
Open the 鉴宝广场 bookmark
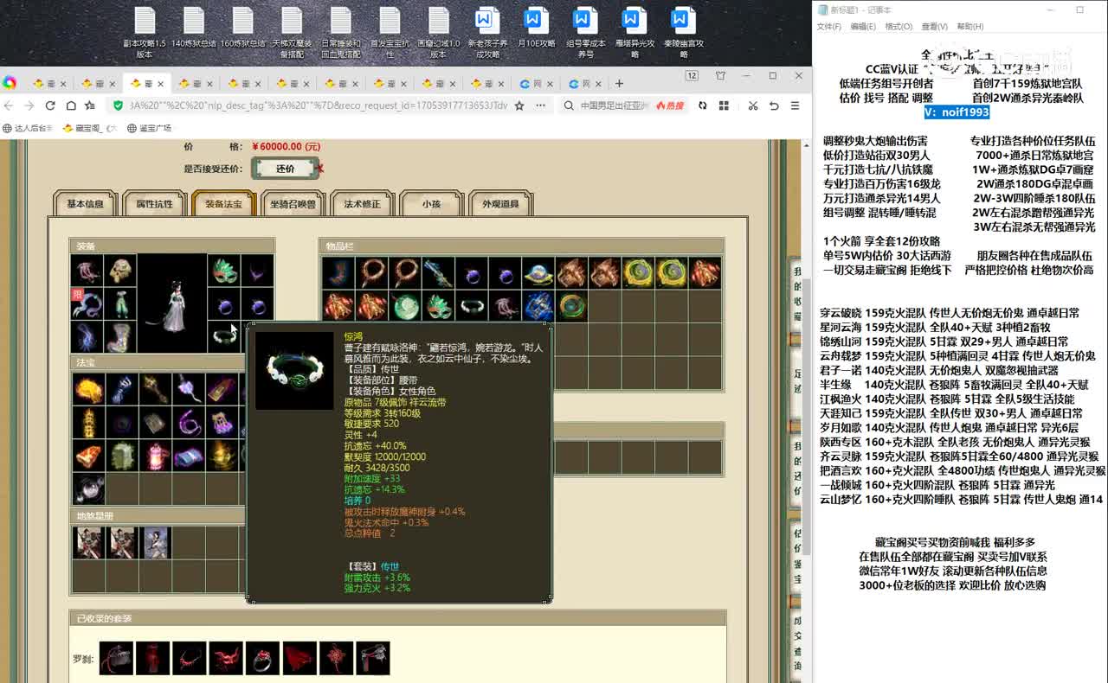tap(150, 128)
